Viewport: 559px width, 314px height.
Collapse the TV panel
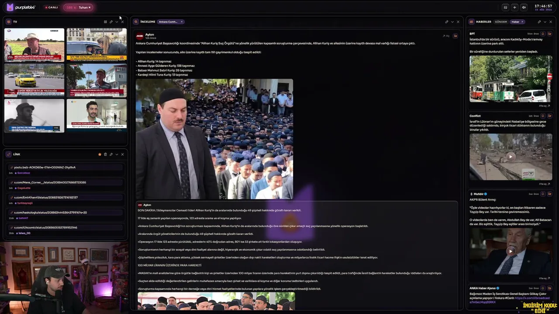pos(117,22)
